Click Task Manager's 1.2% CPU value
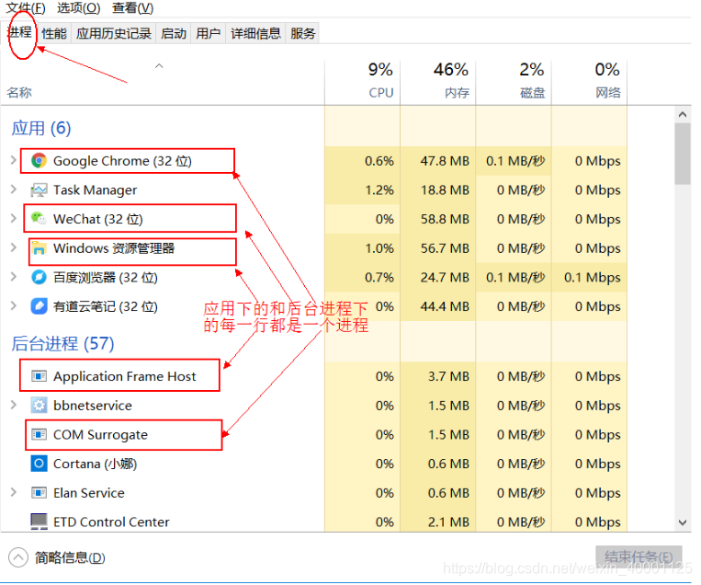Image resolution: width=701 pixels, height=585 pixels. click(x=379, y=190)
